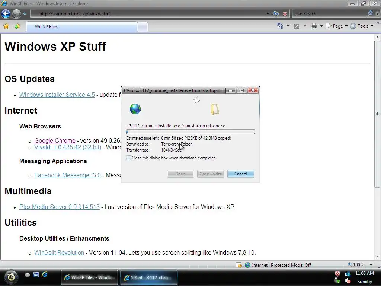381x286 pixels.
Task: Click the scrollbar up arrow
Action: [x=377, y=37]
